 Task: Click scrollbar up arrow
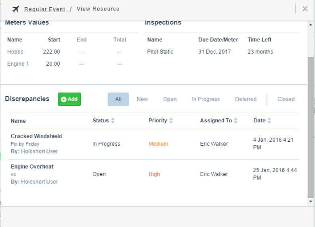click(311, 25)
